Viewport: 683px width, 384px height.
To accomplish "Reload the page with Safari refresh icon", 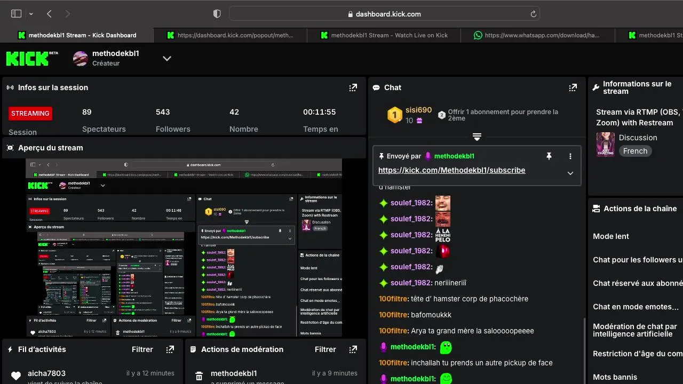I will point(533,14).
